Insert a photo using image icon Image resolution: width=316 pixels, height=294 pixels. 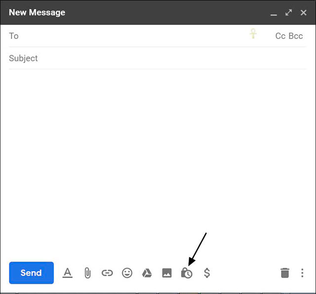pos(167,273)
